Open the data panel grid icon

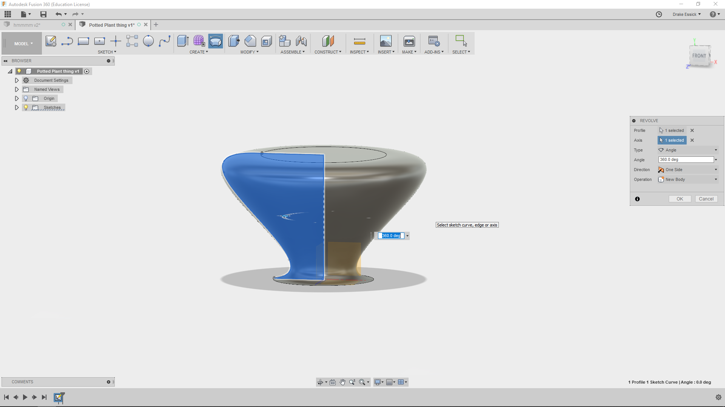click(8, 14)
